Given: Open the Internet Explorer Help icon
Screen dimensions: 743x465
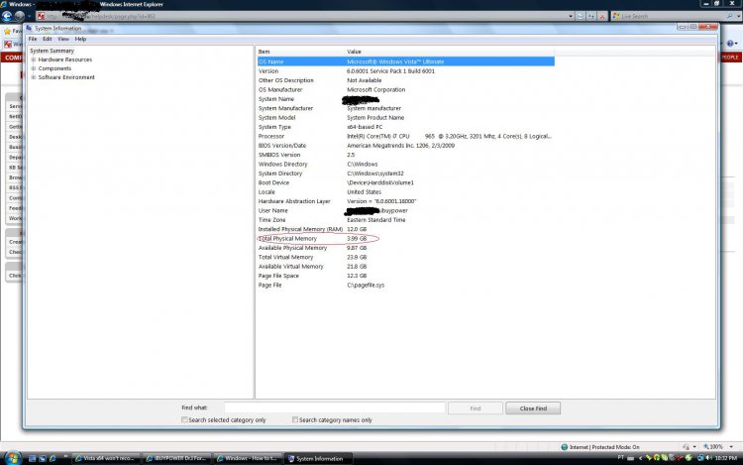Looking at the screenshot, I should (730, 44).
